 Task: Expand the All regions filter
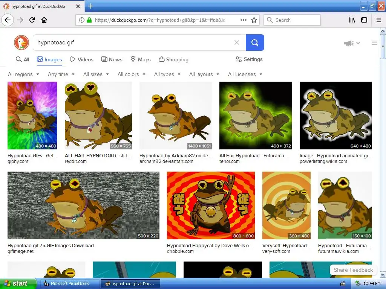23,74
